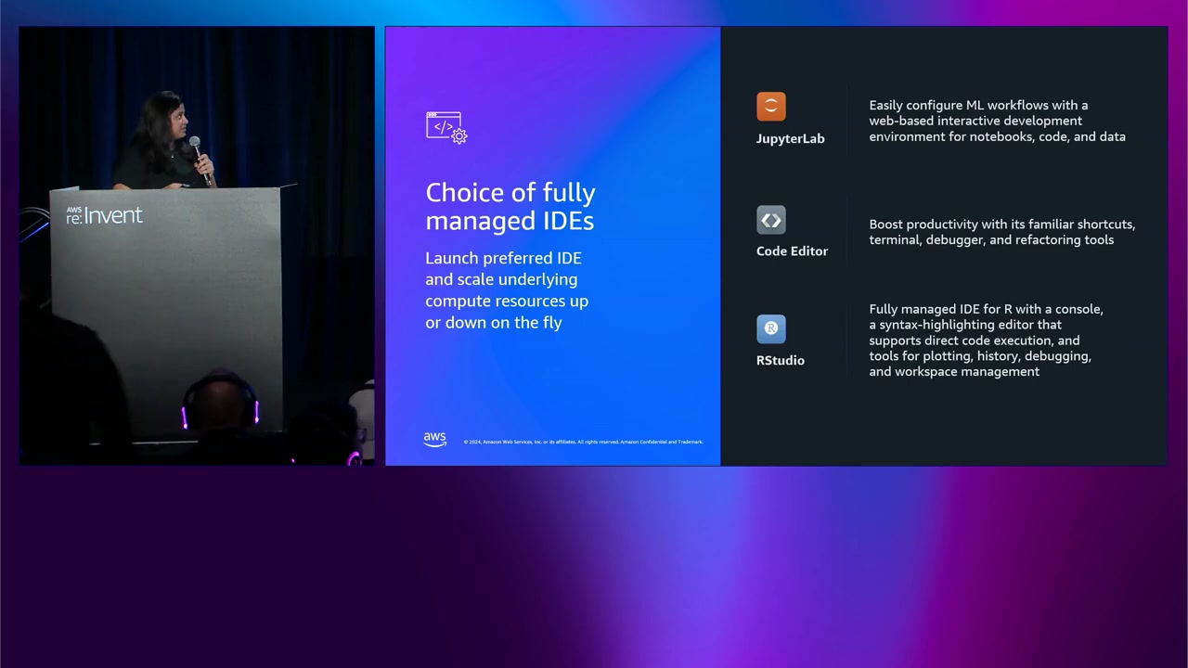Click the JupyterLab description about ML workflows

pyautogui.click(x=997, y=121)
